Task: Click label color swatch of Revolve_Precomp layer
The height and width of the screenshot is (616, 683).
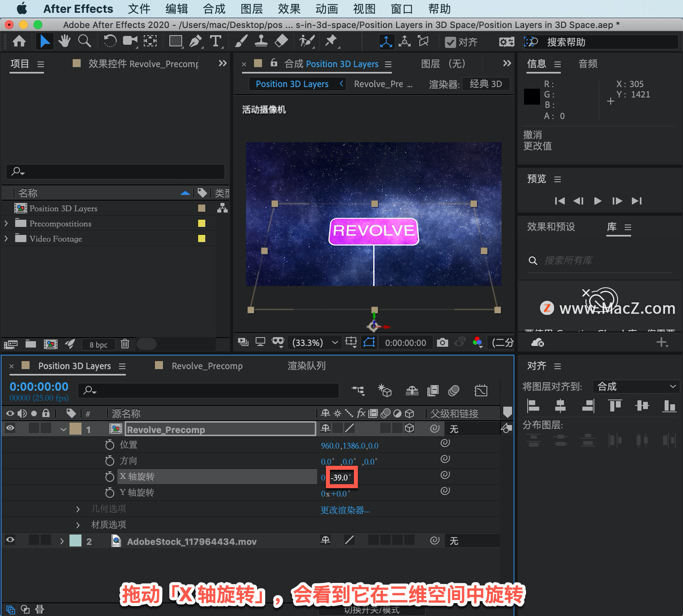Action: click(75, 429)
